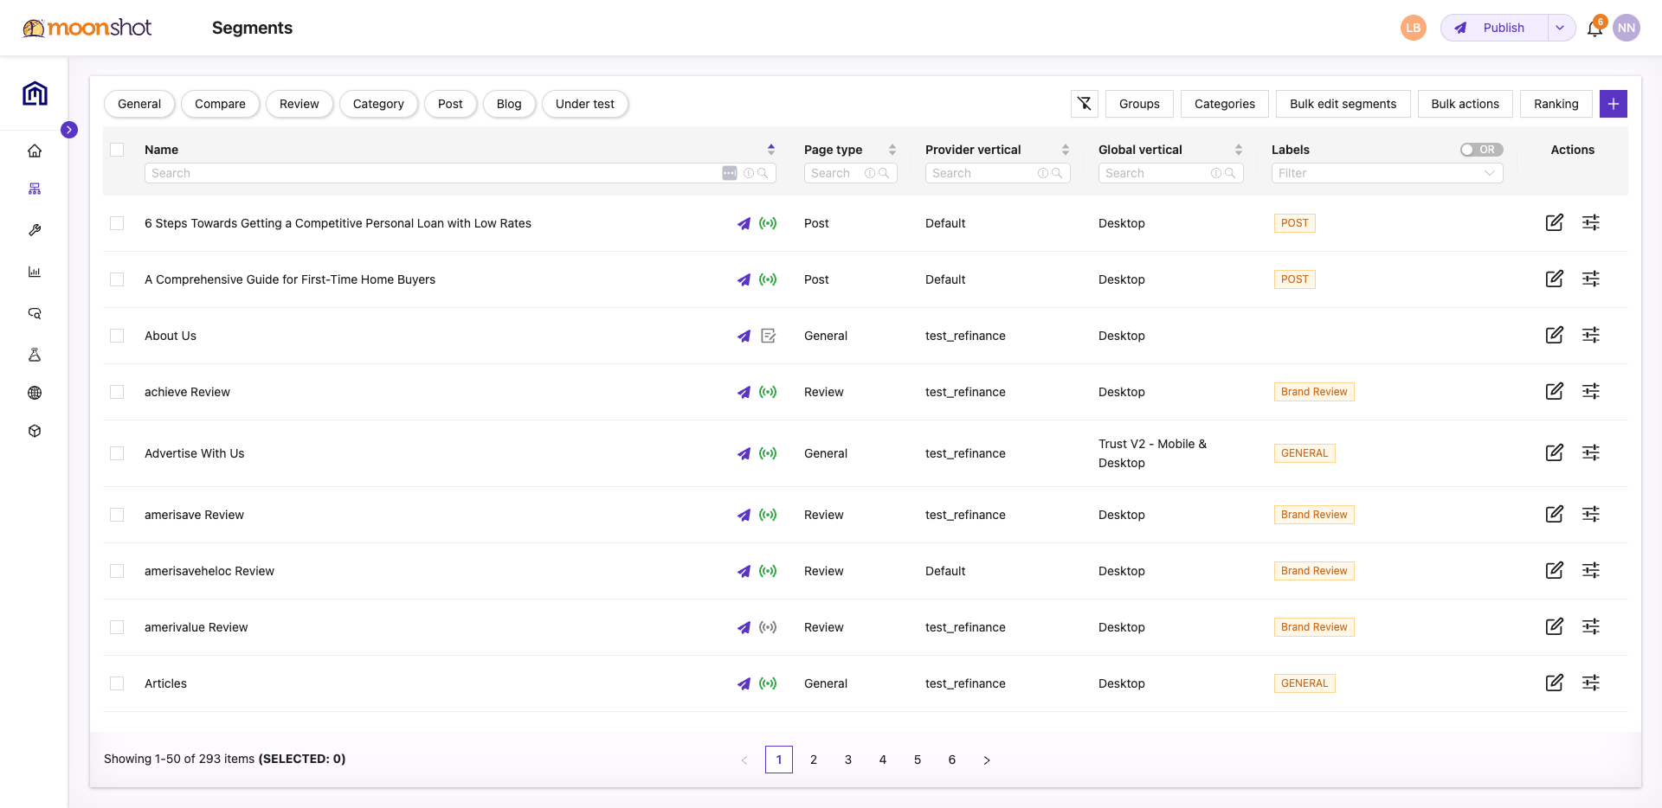The image size is (1662, 808).
Task: Open the Groups button
Action: (1139, 104)
